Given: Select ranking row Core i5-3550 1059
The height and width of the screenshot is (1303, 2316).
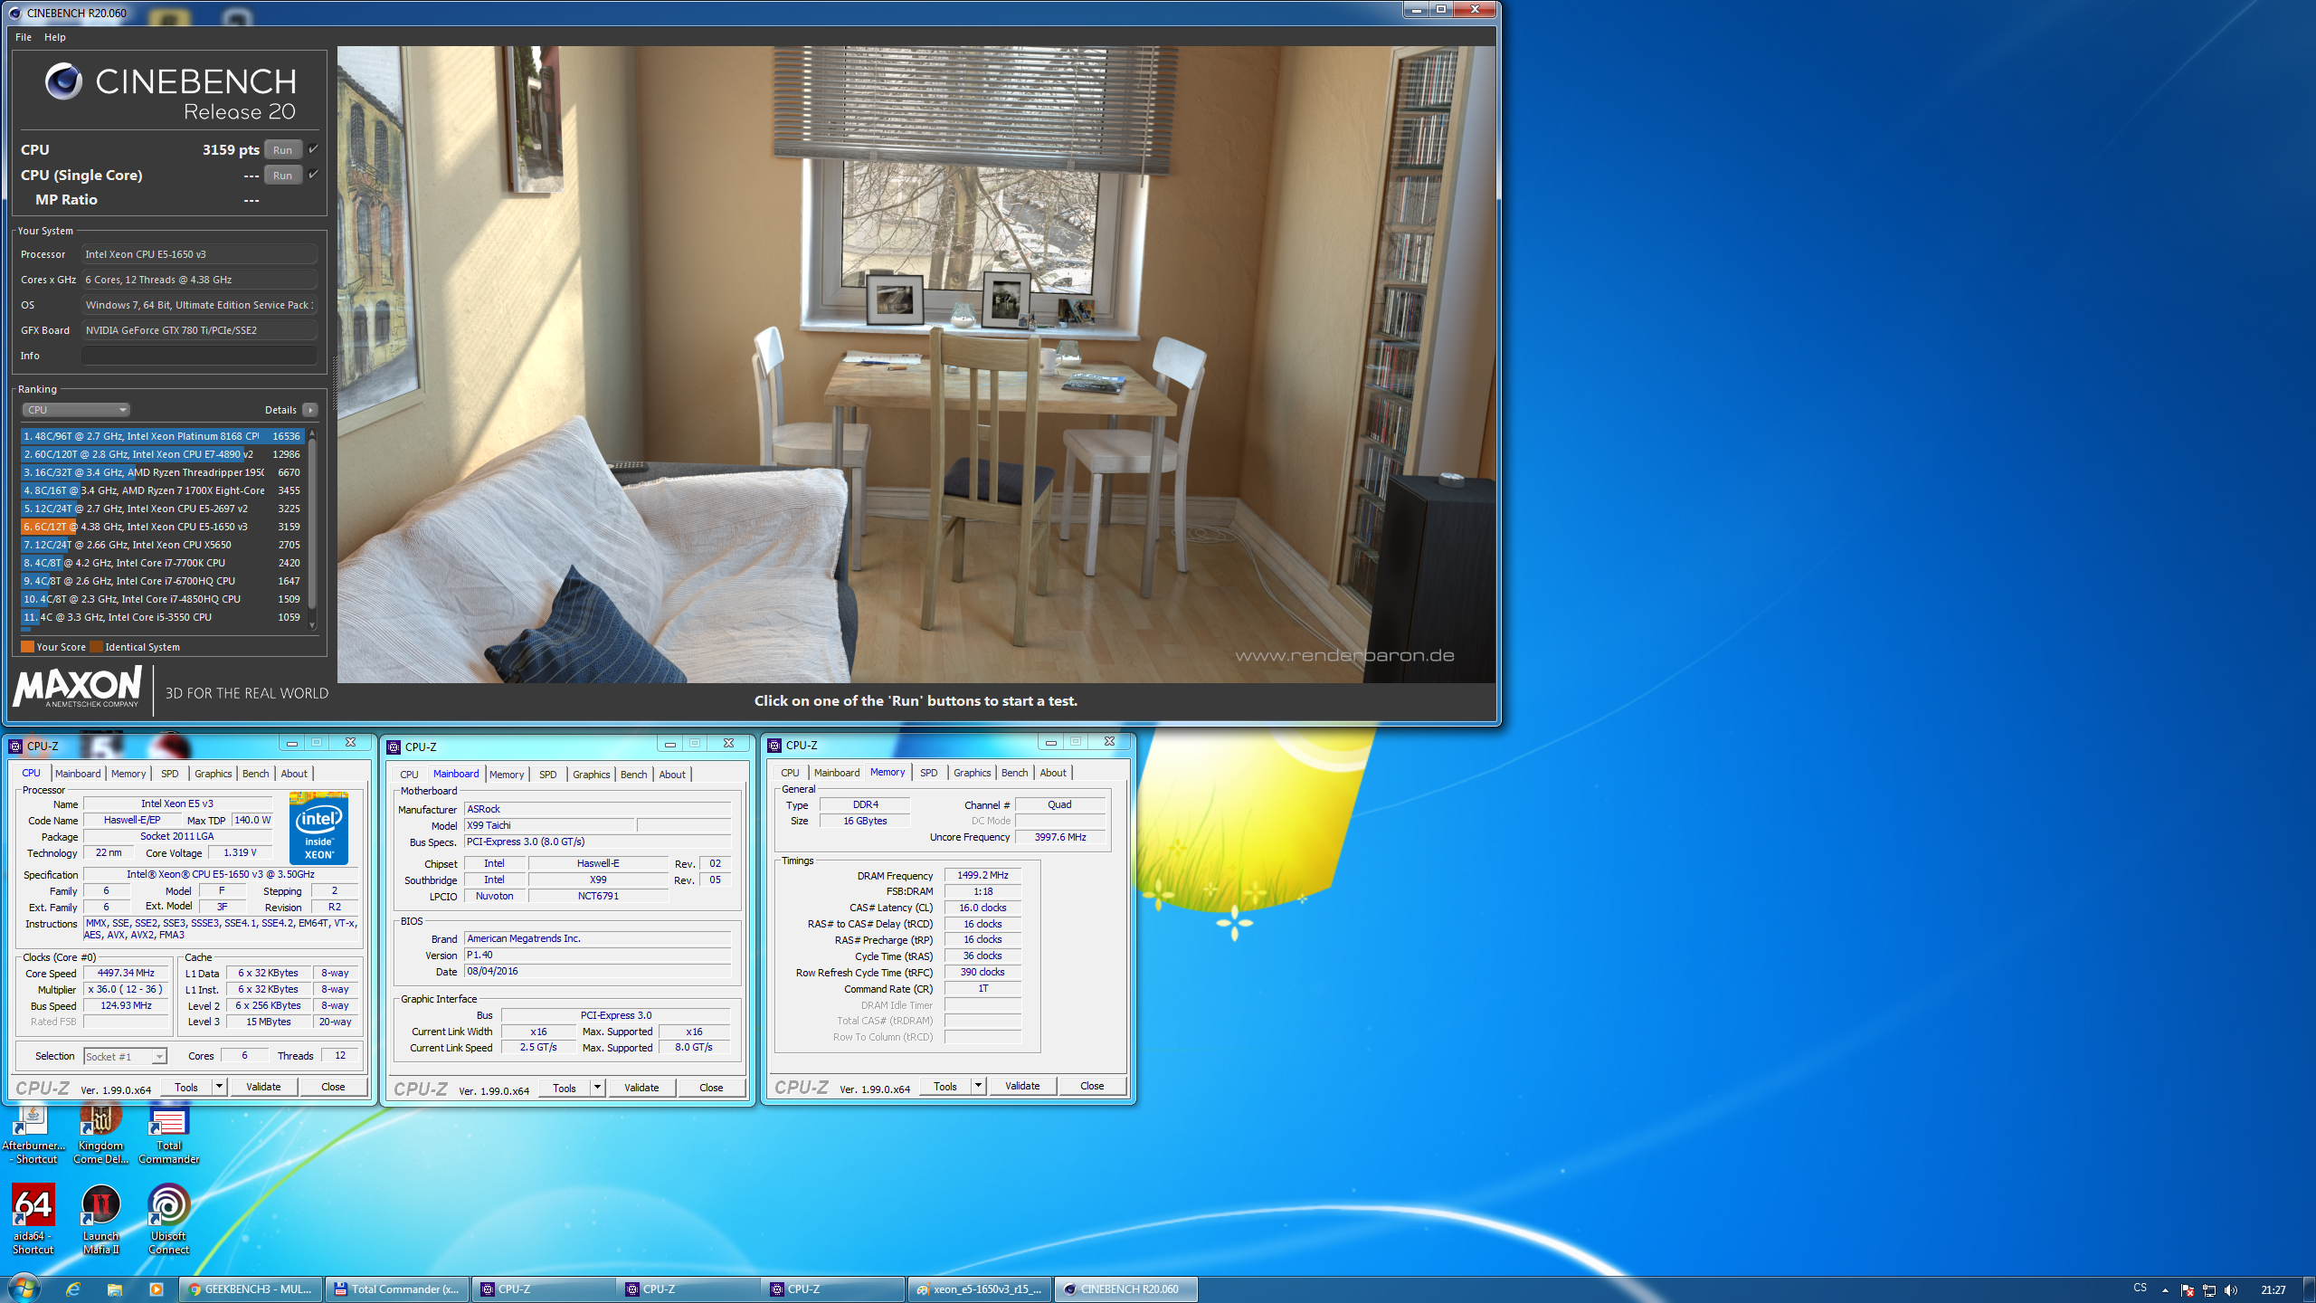Looking at the screenshot, I should 162,617.
